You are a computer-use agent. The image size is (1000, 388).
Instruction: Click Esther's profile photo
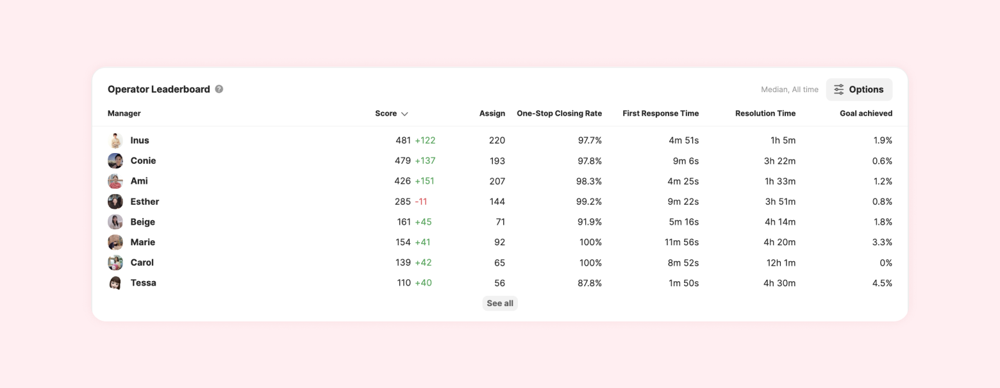click(x=115, y=202)
